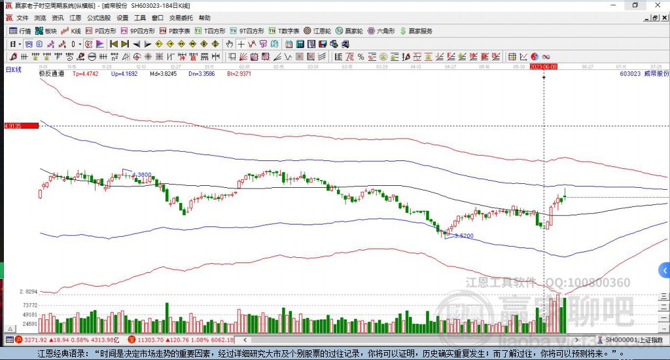Click the pink zigzag wave line icon

pyautogui.click(x=51, y=44)
